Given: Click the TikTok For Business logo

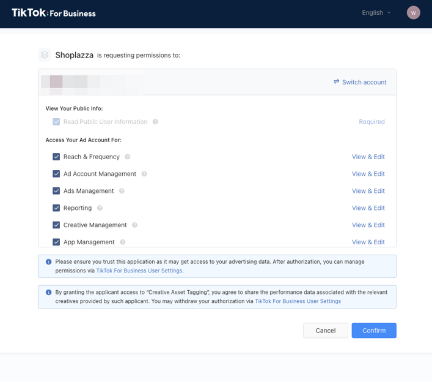Looking at the screenshot, I should point(54,13).
